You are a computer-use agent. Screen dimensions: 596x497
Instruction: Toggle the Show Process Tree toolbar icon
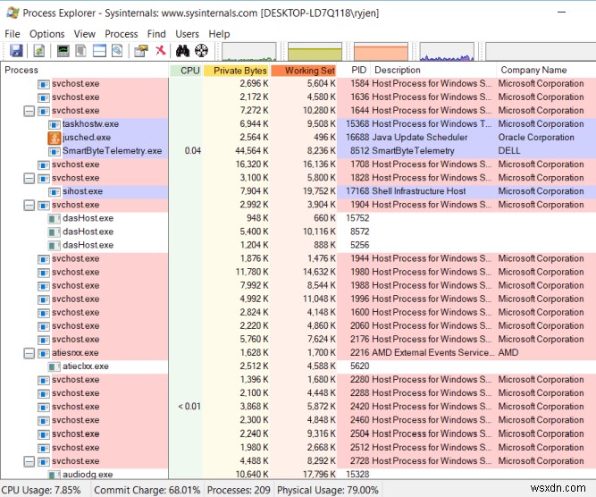click(x=81, y=51)
